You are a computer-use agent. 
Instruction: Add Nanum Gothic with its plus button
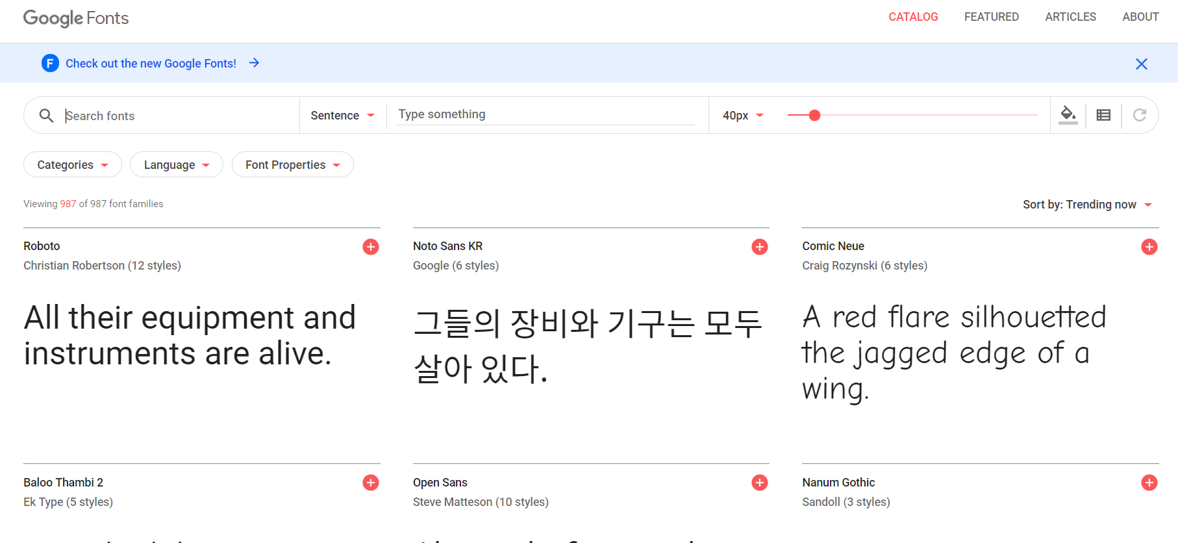coord(1149,483)
